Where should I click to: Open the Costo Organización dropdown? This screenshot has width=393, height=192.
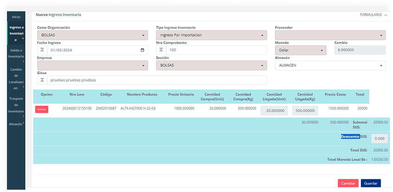92,35
